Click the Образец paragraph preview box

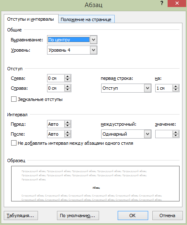point(95,184)
